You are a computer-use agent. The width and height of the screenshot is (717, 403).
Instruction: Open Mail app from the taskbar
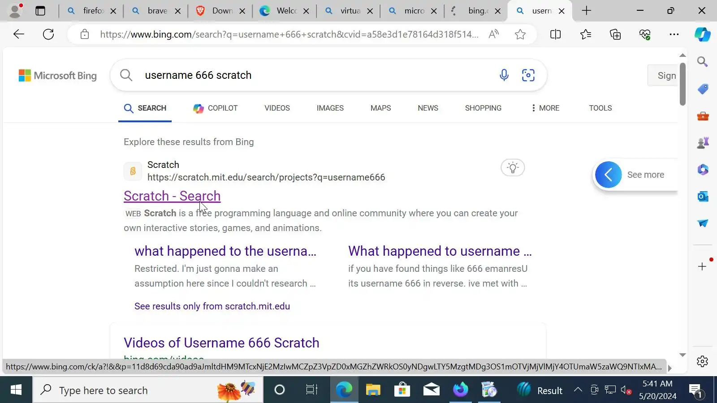(x=431, y=390)
